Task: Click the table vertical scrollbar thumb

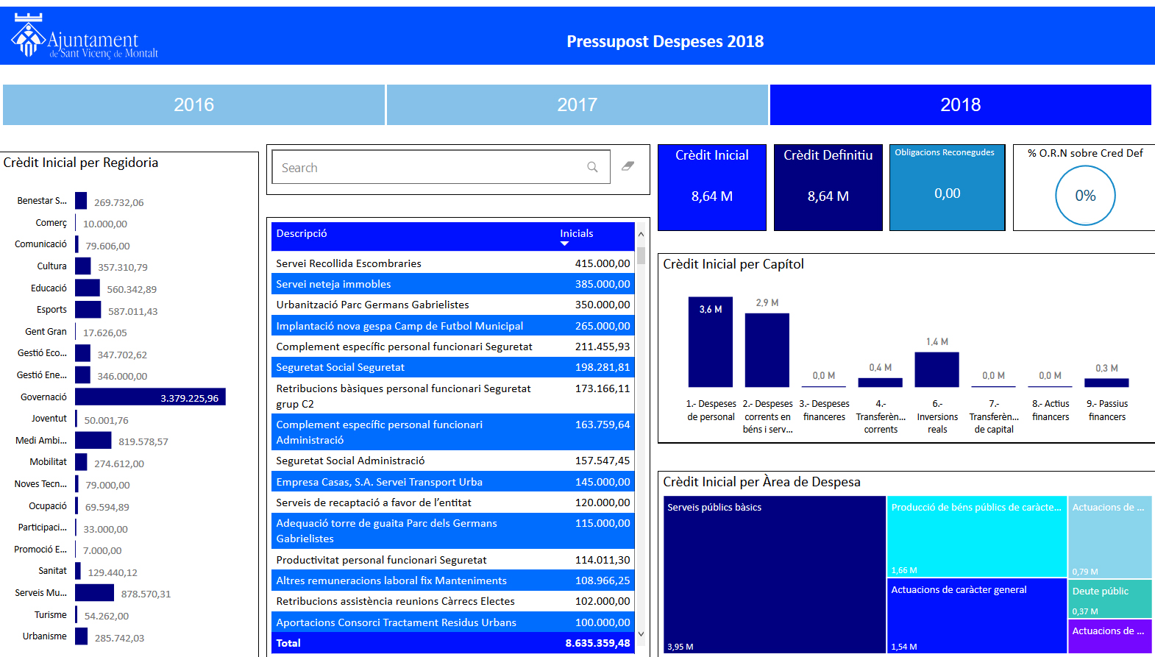Action: pyautogui.click(x=641, y=255)
